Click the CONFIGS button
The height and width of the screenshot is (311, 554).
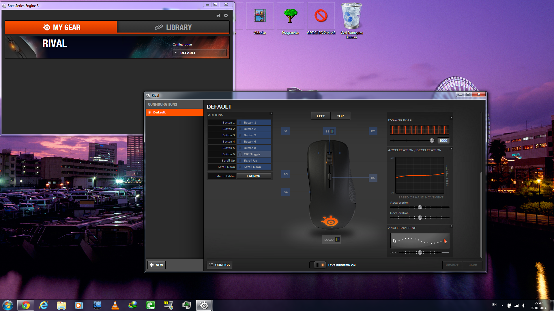coord(220,265)
